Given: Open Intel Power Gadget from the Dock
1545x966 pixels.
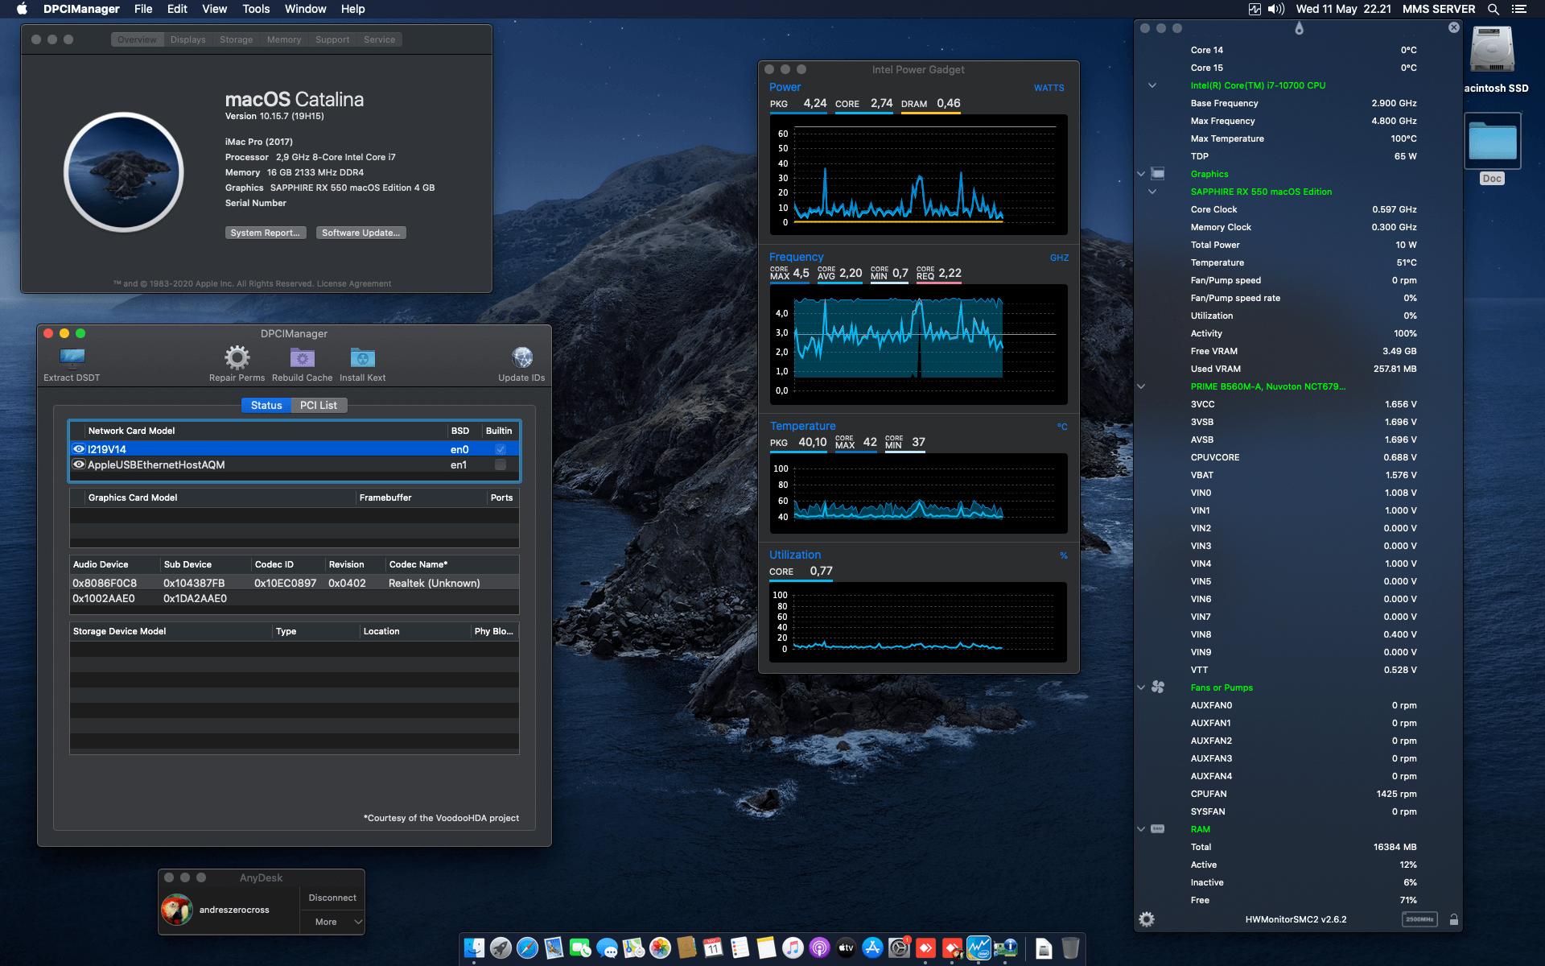Looking at the screenshot, I should pos(979,948).
